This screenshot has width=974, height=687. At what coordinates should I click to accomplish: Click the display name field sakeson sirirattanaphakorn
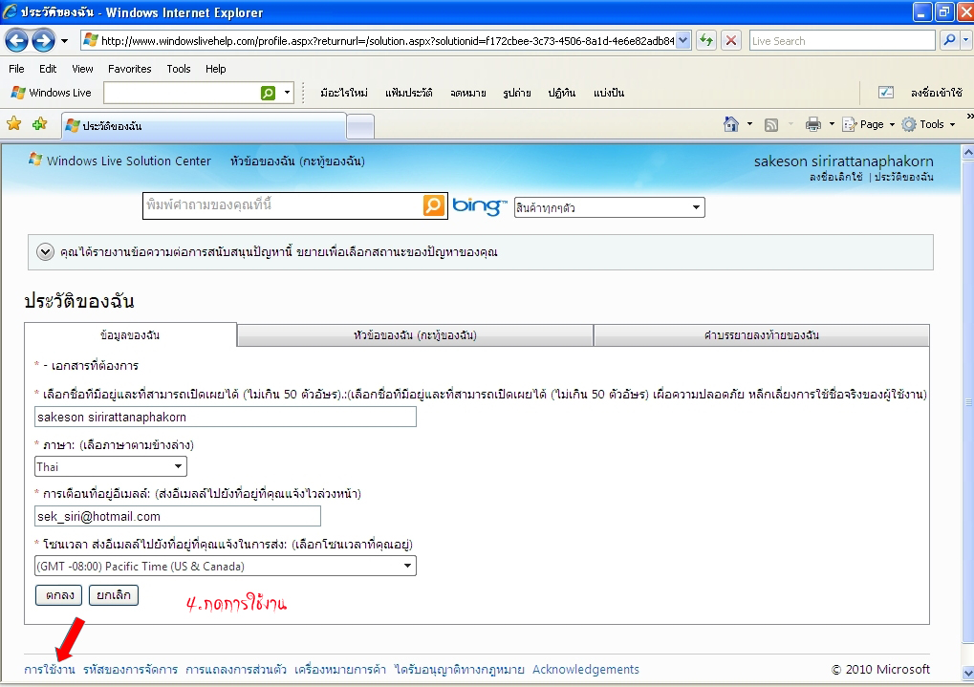(x=226, y=417)
